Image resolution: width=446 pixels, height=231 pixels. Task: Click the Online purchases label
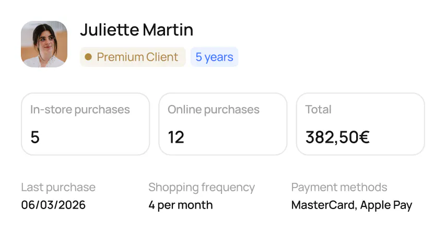(x=213, y=110)
